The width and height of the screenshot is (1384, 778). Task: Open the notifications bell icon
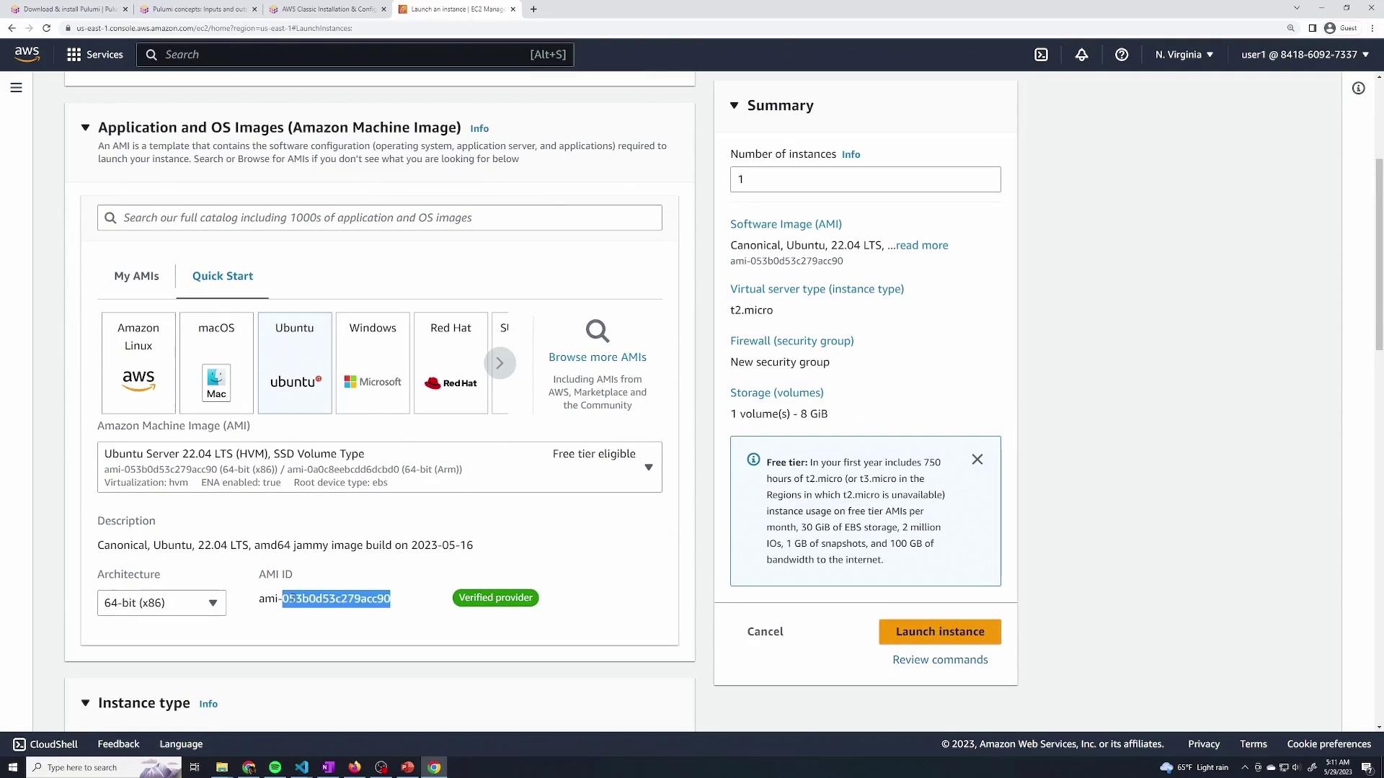[x=1081, y=55]
